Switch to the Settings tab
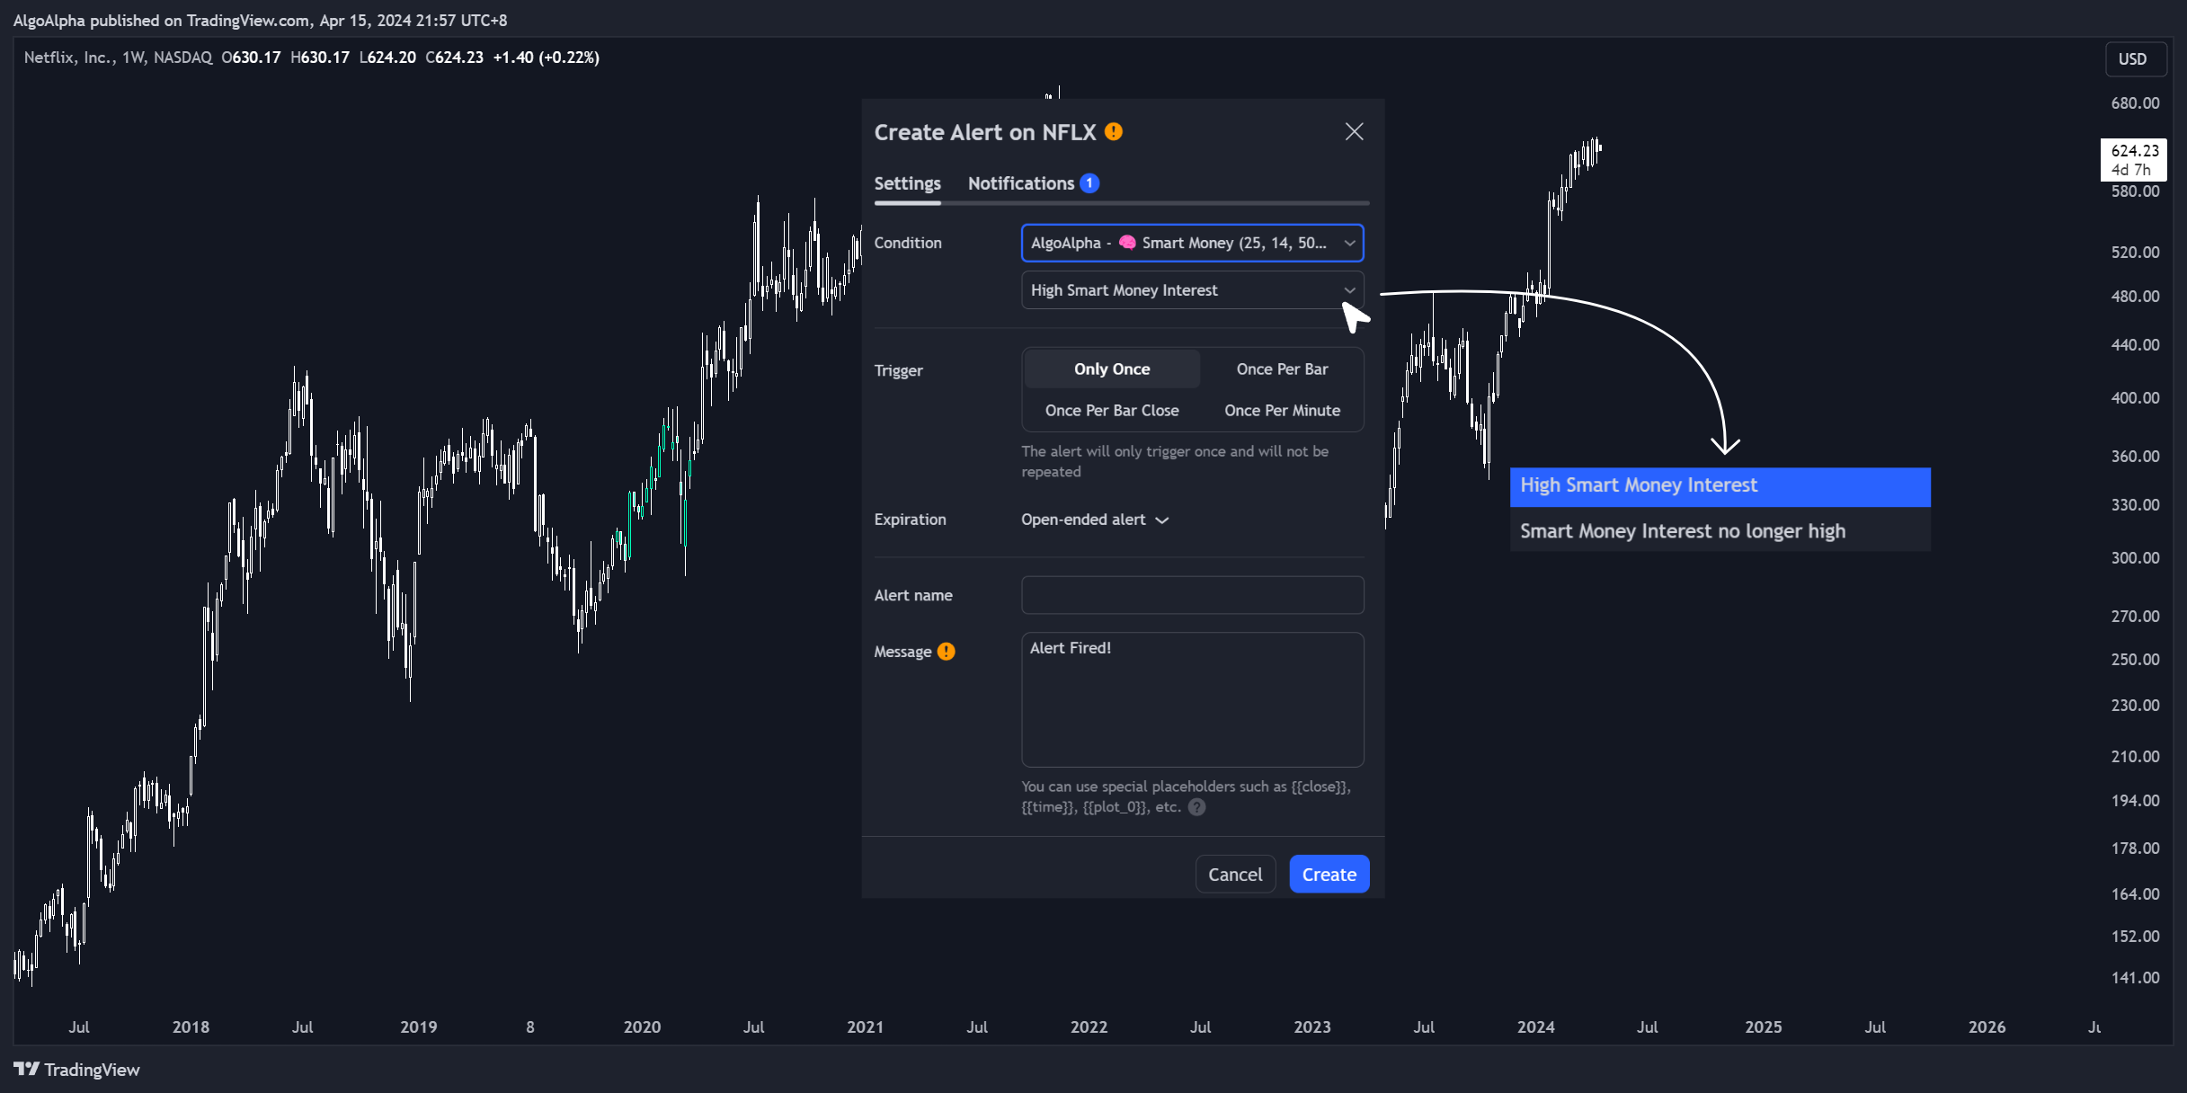Image resolution: width=2187 pixels, height=1093 pixels. pos(907,183)
